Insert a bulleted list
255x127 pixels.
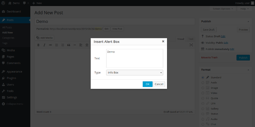[57, 45]
